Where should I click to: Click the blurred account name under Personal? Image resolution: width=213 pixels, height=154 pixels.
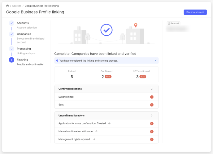(178, 29)
